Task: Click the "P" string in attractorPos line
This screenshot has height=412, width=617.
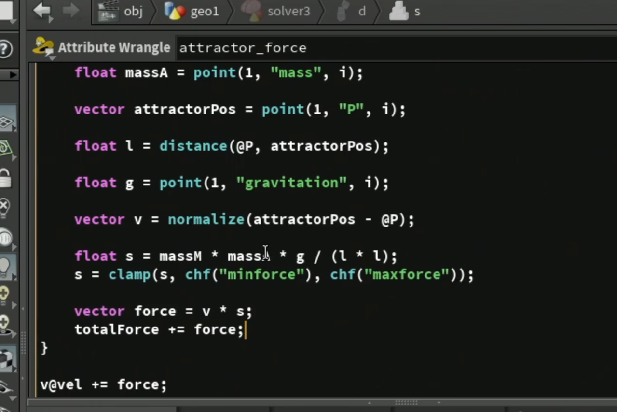Action: pyautogui.click(x=351, y=110)
